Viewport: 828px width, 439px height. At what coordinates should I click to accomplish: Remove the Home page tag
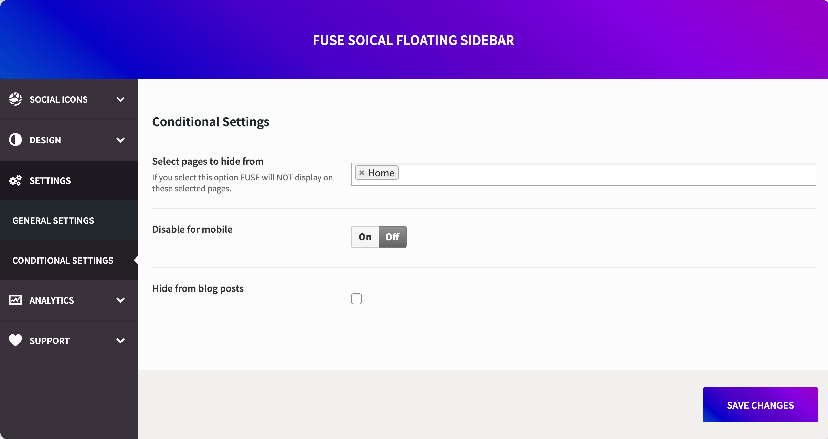362,173
